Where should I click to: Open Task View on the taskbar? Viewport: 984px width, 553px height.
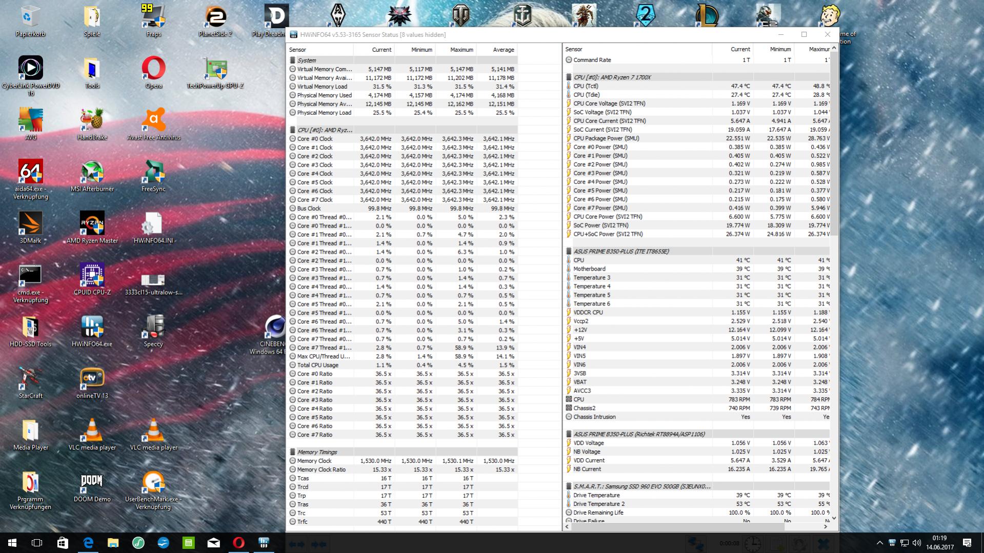37,543
